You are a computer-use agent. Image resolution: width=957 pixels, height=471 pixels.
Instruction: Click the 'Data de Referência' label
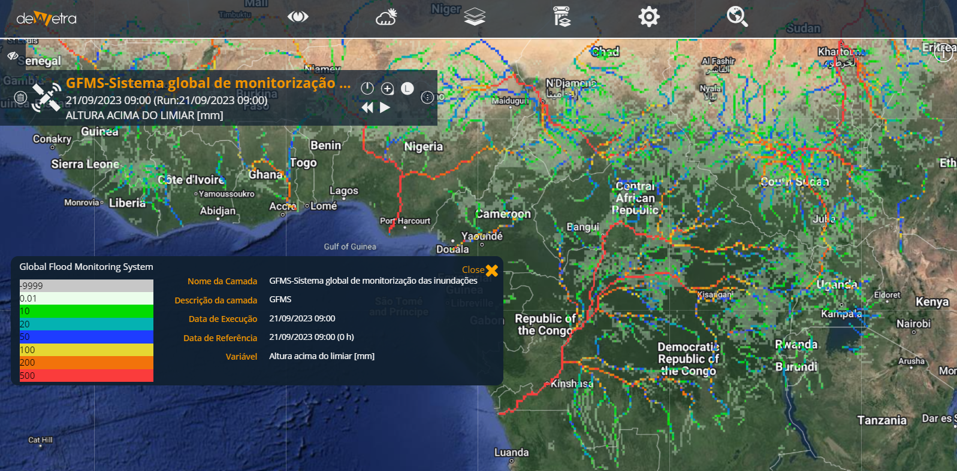tap(220, 338)
